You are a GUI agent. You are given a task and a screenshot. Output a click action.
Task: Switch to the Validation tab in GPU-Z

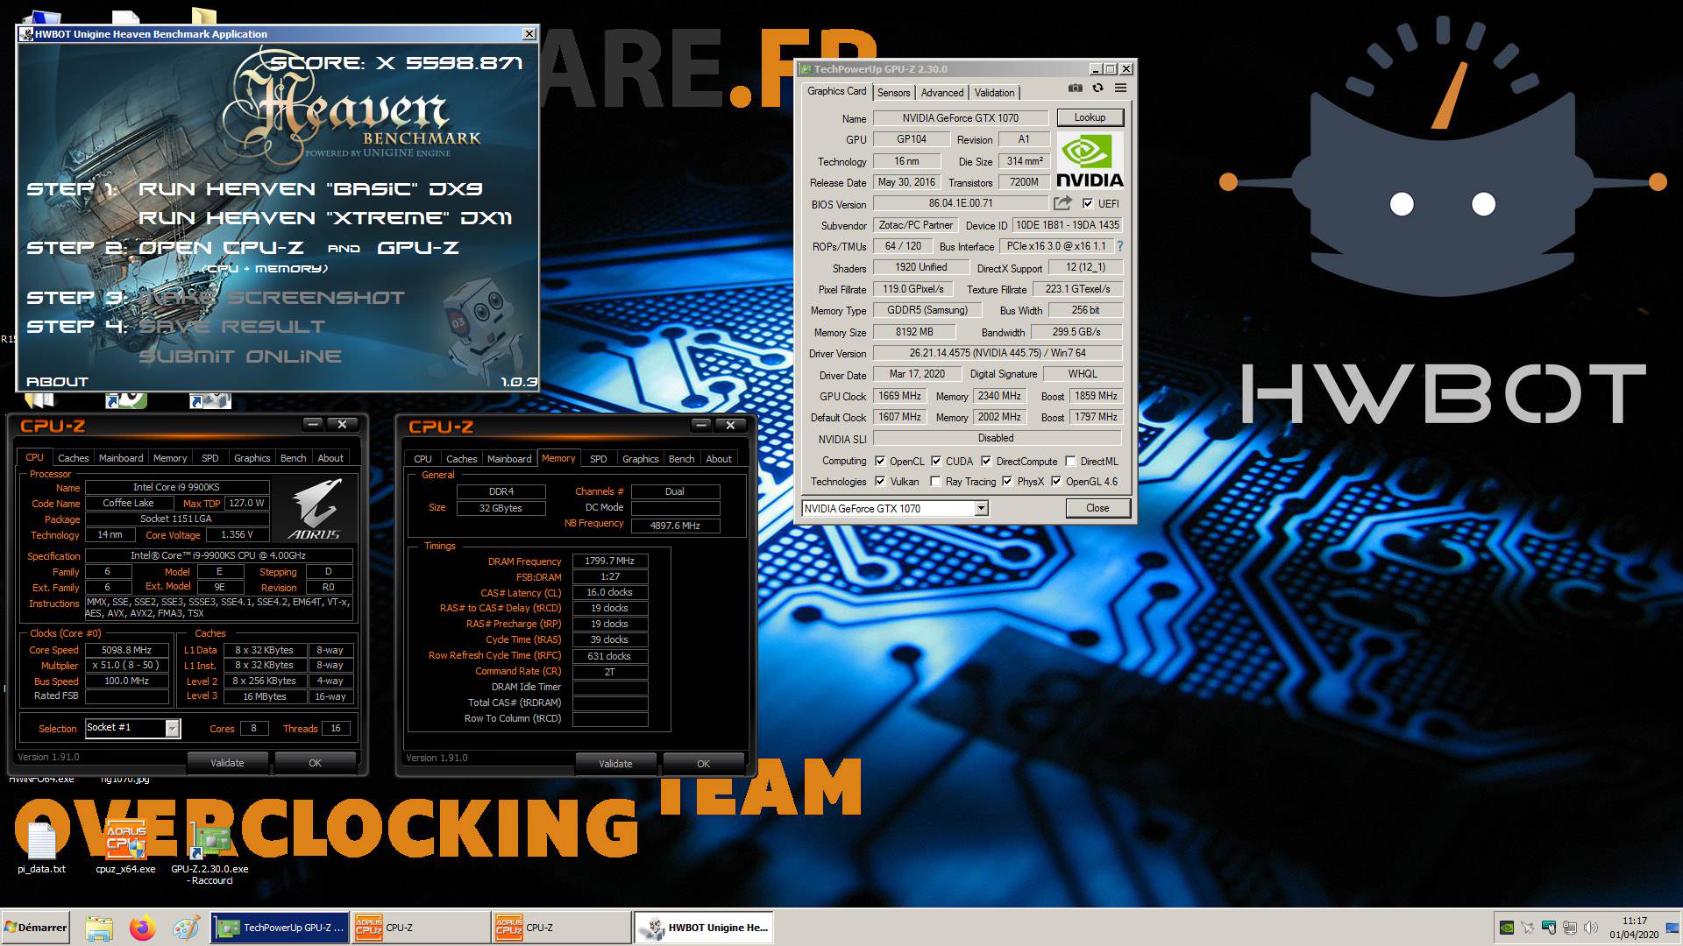[994, 92]
